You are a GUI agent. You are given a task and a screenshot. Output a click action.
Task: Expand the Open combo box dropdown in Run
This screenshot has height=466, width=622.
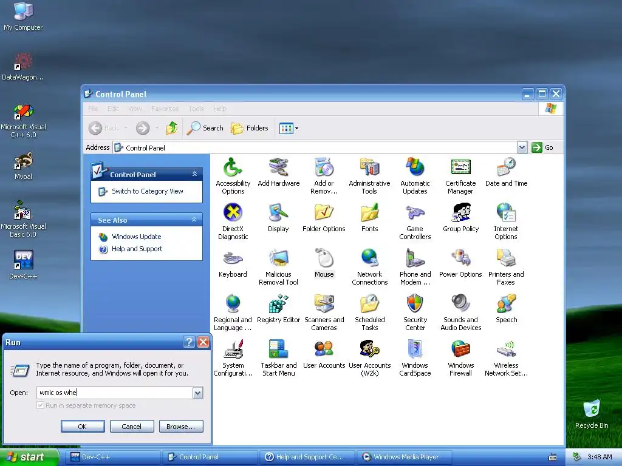click(197, 393)
